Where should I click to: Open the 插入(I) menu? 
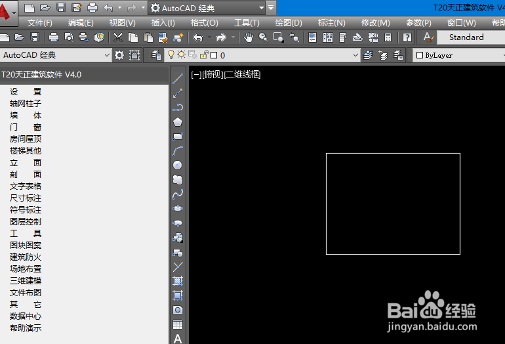[163, 23]
